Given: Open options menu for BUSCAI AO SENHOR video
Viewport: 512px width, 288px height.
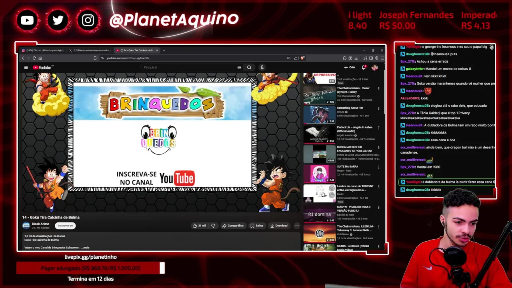Looking at the screenshot, I should 379,148.
